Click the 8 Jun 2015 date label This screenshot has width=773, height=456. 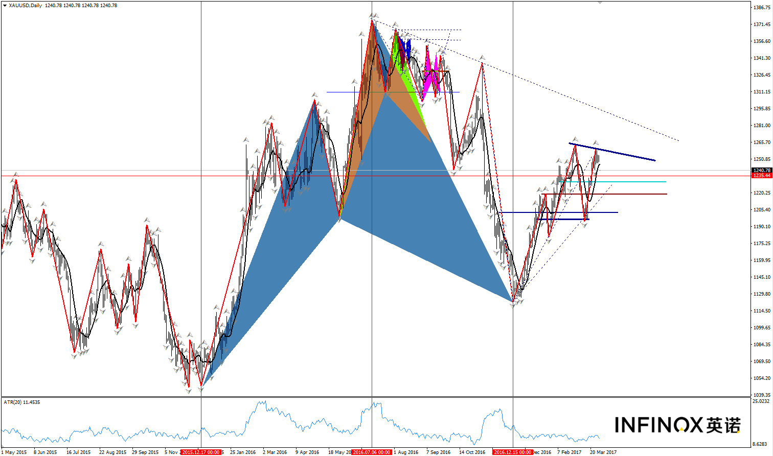[46, 452]
